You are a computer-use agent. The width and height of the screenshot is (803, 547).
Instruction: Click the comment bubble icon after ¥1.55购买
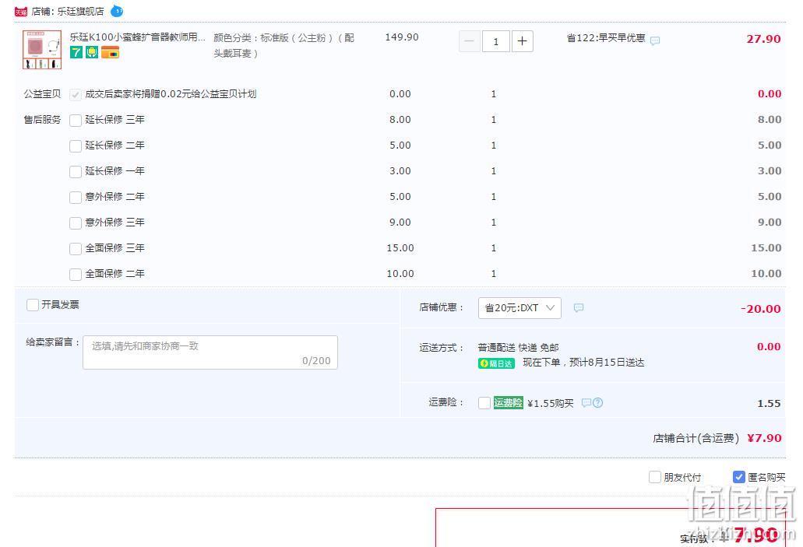click(586, 403)
